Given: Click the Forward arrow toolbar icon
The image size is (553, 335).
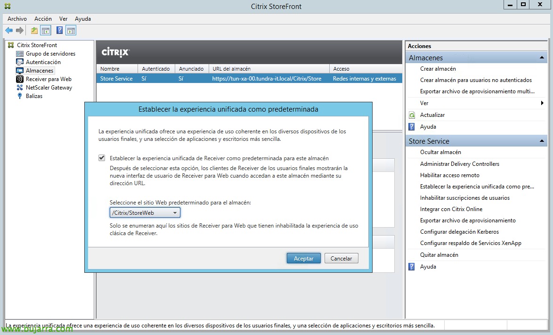Looking at the screenshot, I should pyautogui.click(x=20, y=31).
